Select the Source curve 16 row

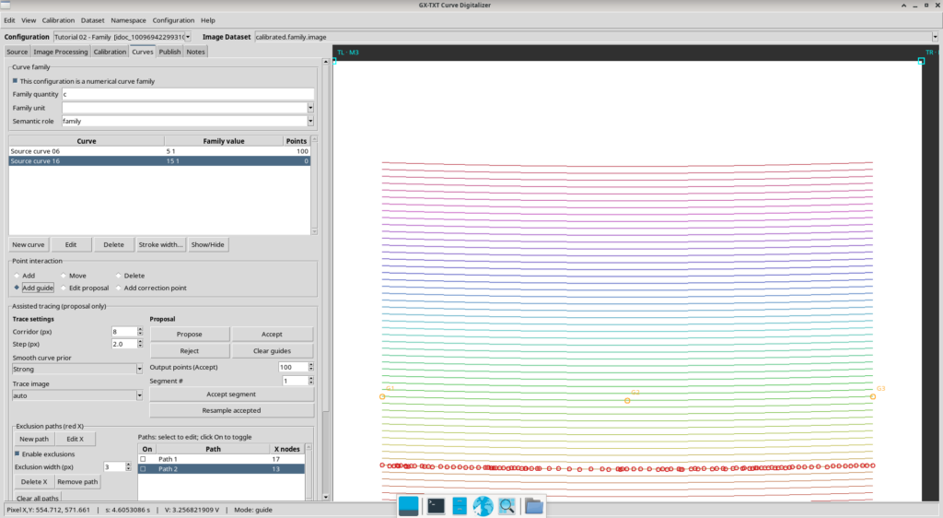[x=159, y=161]
